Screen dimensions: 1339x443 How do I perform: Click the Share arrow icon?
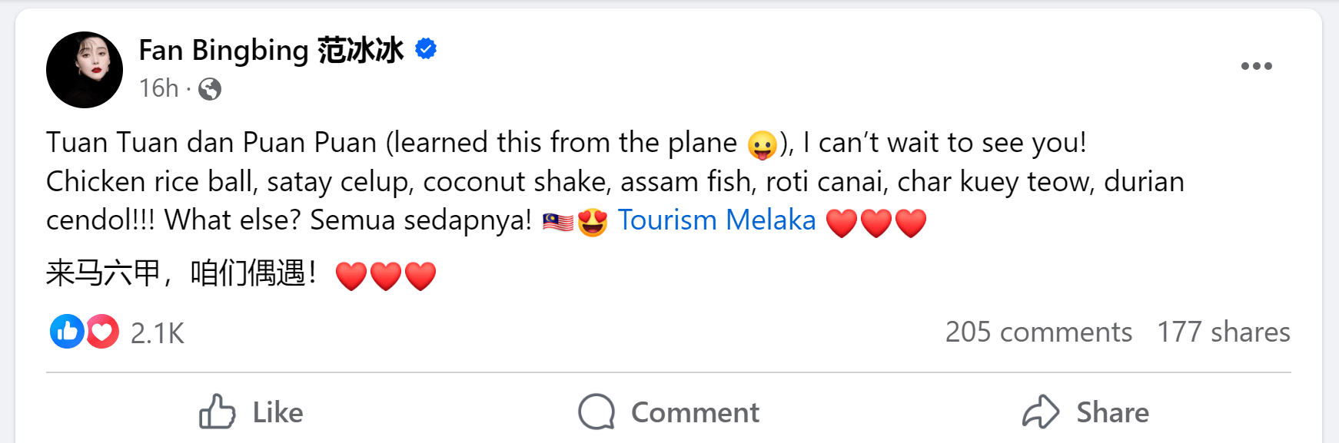click(x=1041, y=412)
